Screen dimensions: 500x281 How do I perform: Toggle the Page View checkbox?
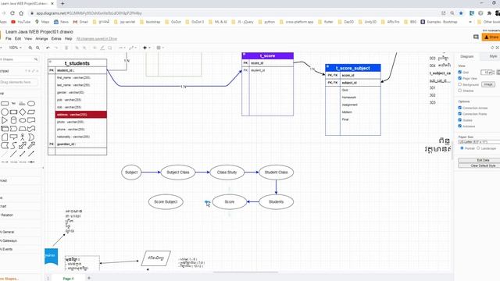click(x=460, y=78)
